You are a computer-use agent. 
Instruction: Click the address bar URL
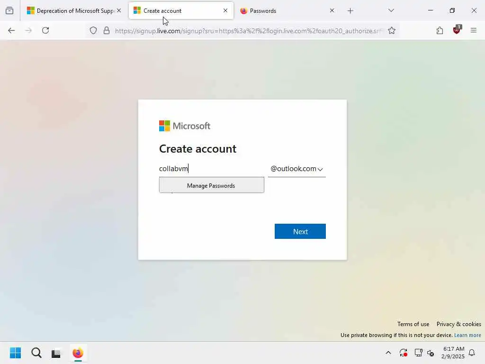tap(248, 31)
